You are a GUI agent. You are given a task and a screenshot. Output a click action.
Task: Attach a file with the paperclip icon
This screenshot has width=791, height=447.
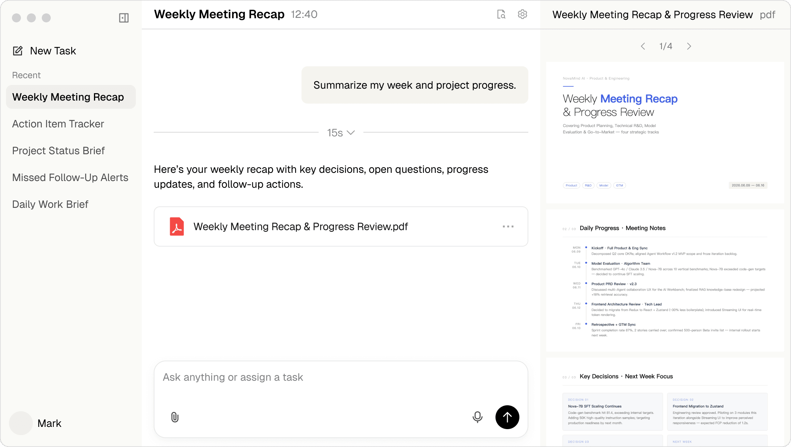(175, 417)
